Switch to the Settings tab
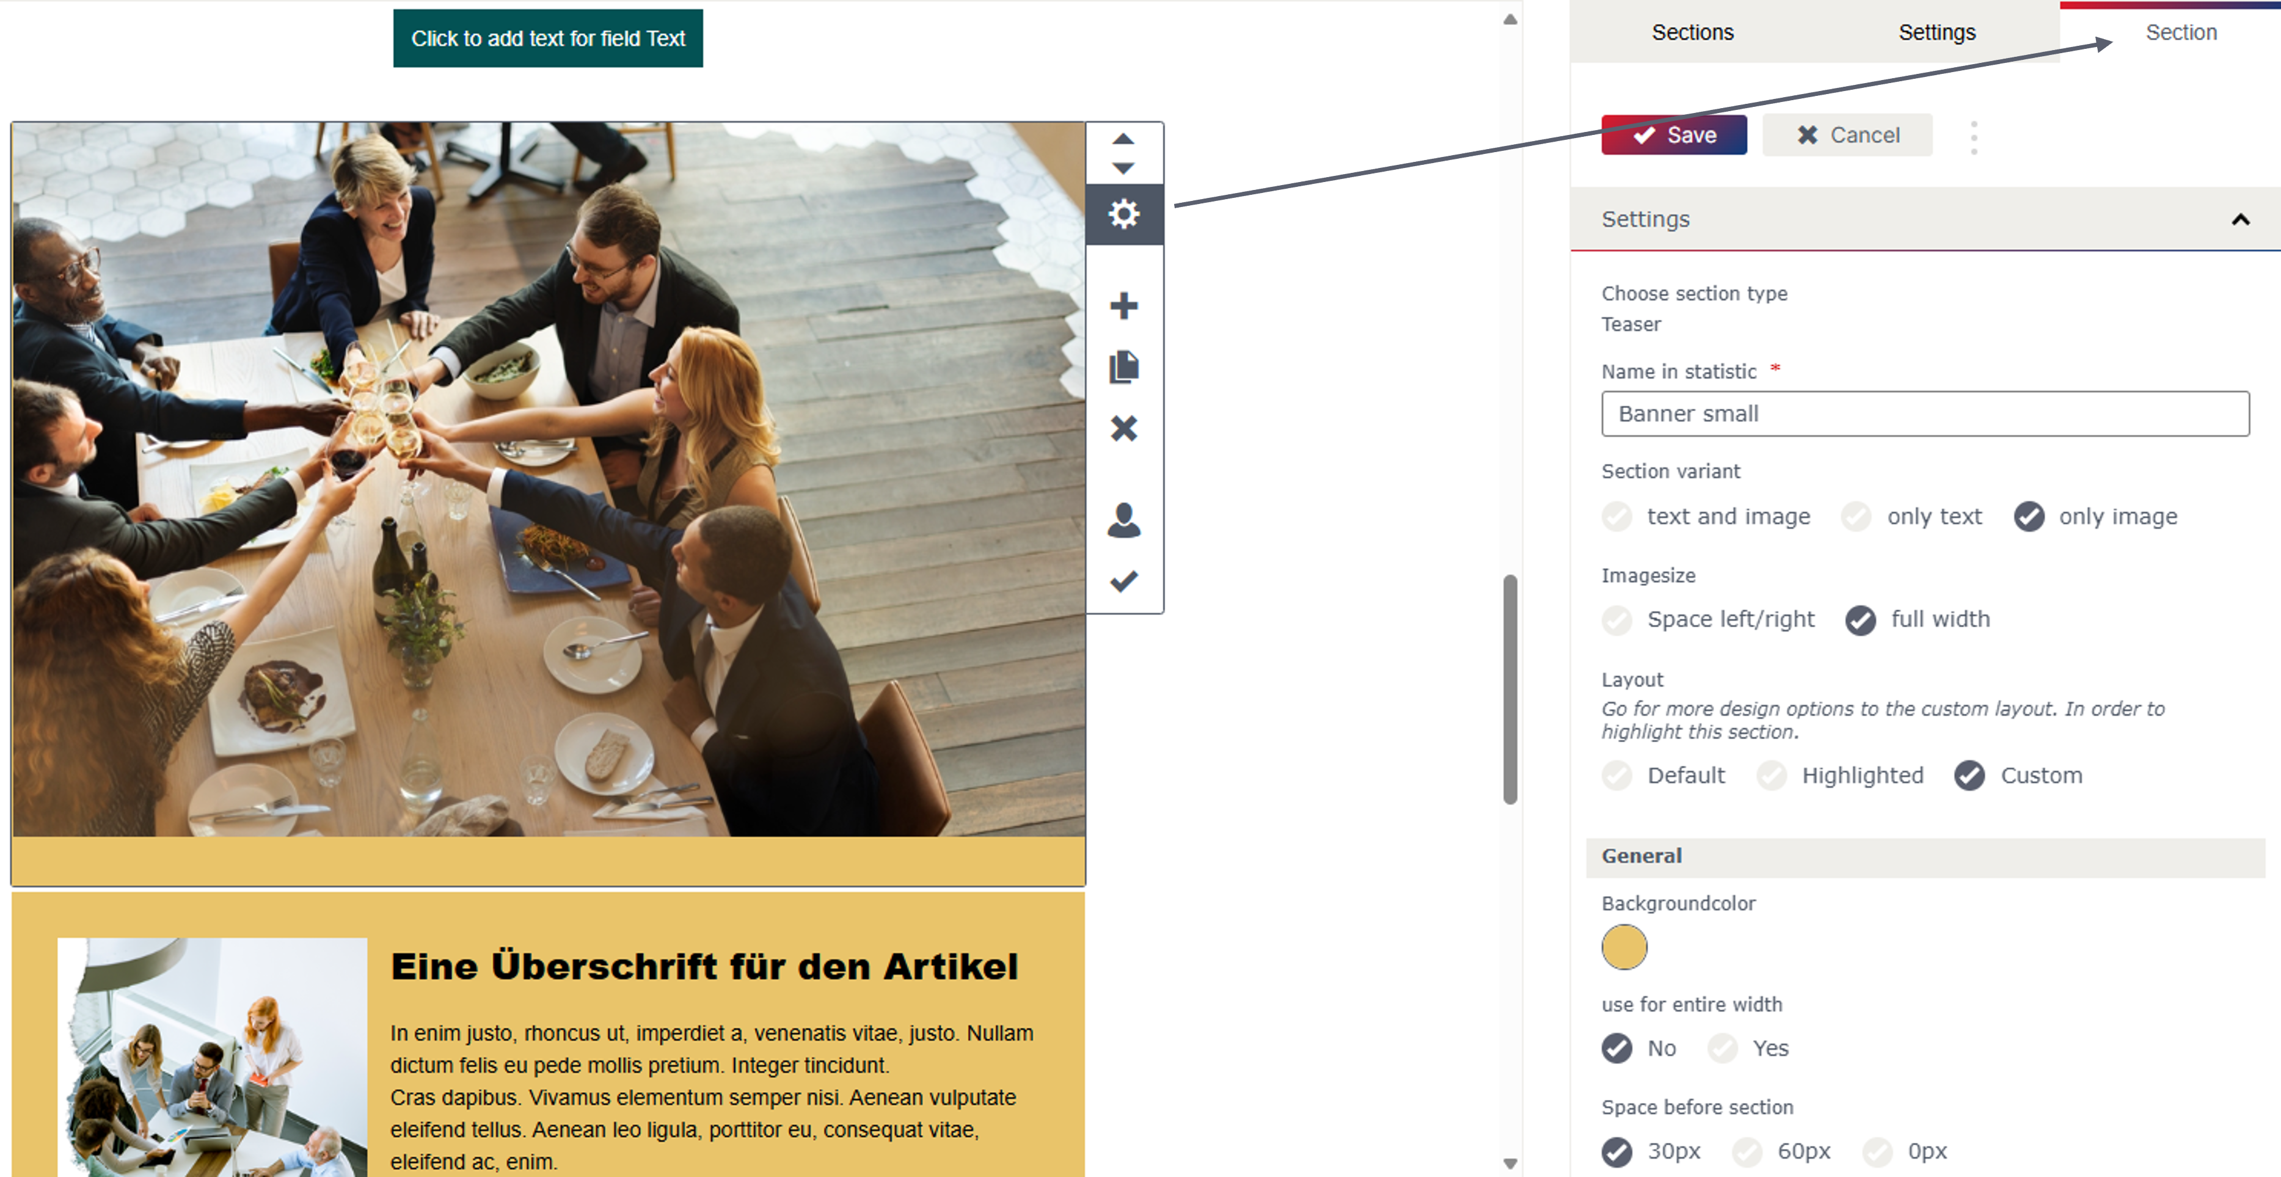The image size is (2281, 1177). coord(1936,33)
